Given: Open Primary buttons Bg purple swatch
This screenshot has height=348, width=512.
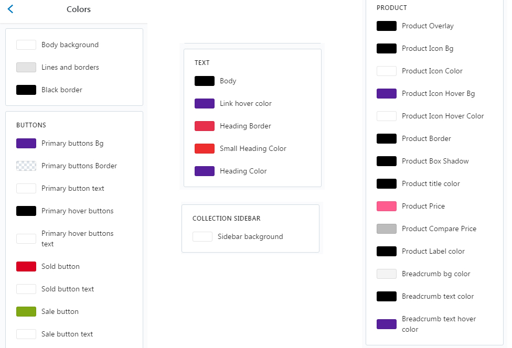Looking at the screenshot, I should click(x=26, y=144).
